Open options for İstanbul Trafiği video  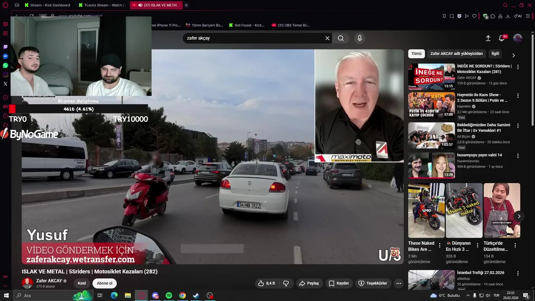pos(518,273)
